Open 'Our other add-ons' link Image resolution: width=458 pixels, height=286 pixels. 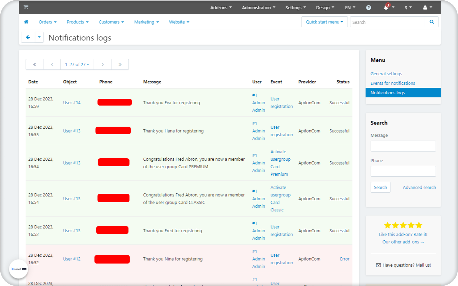pos(403,242)
